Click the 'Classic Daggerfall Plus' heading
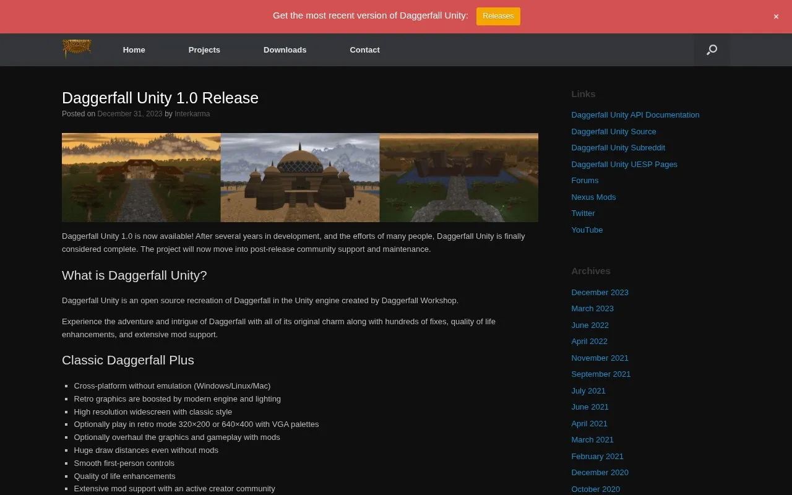The image size is (792, 495). pyautogui.click(x=128, y=360)
